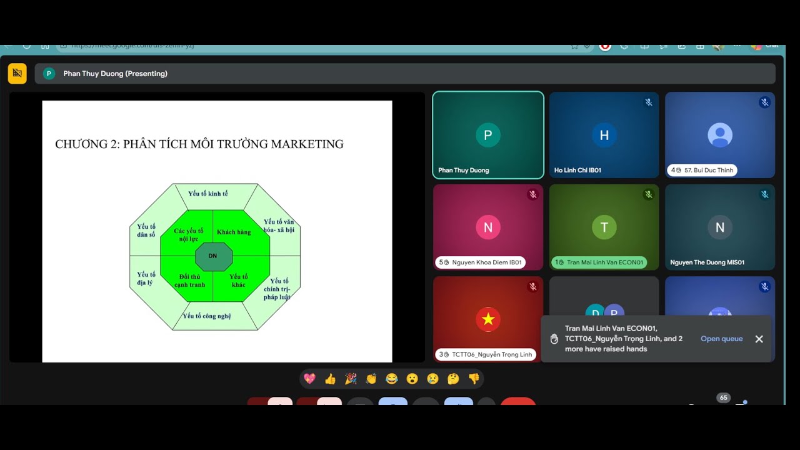
Task: Click muted mic on Ho Linh Chi tile
Action: (x=649, y=102)
